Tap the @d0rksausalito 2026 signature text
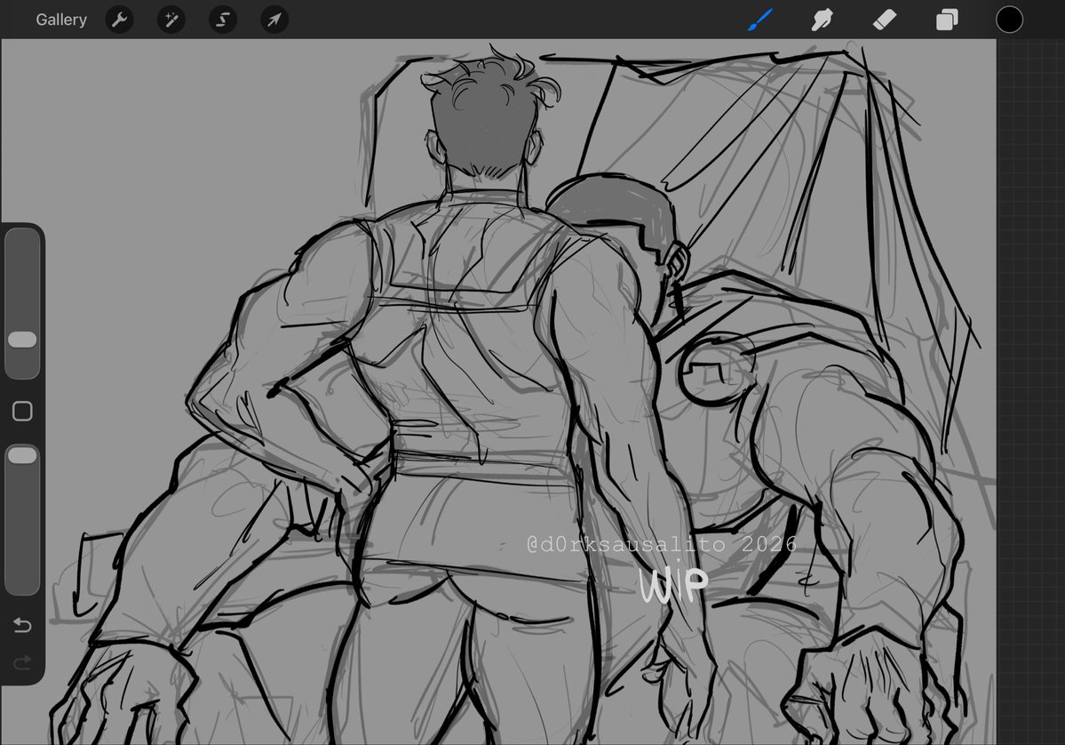This screenshot has height=745, width=1065. tap(662, 543)
